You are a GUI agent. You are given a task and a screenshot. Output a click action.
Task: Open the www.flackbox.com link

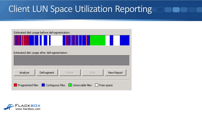[28, 109]
